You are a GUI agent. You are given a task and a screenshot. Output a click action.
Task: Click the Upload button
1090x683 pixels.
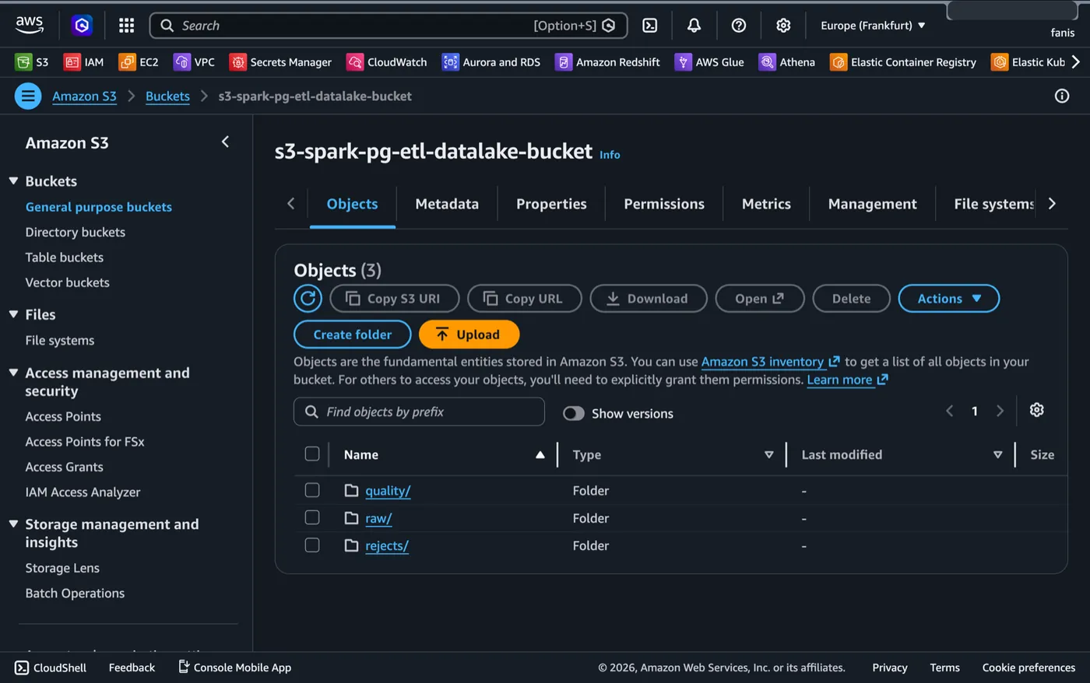tap(469, 334)
